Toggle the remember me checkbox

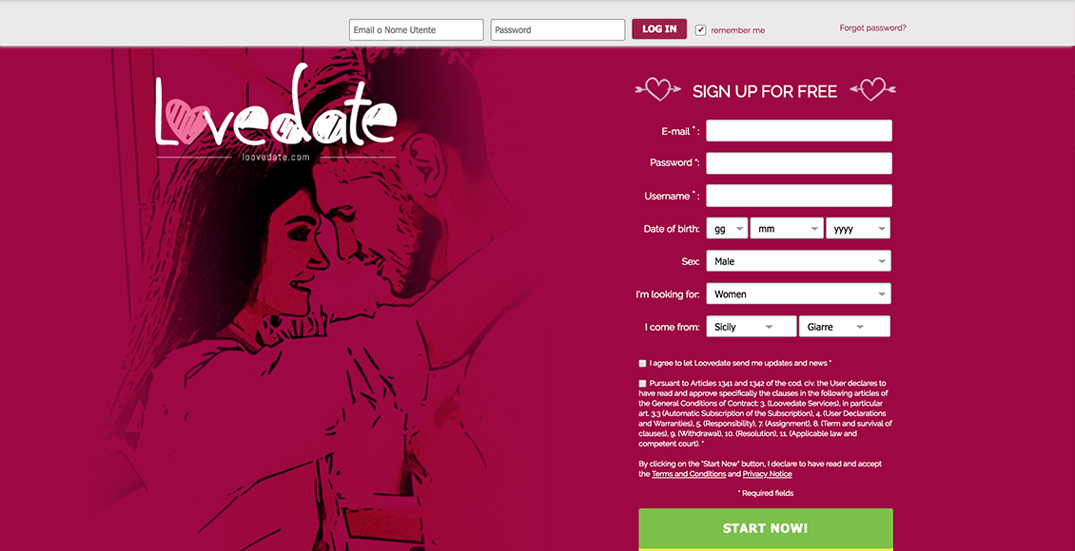701,30
